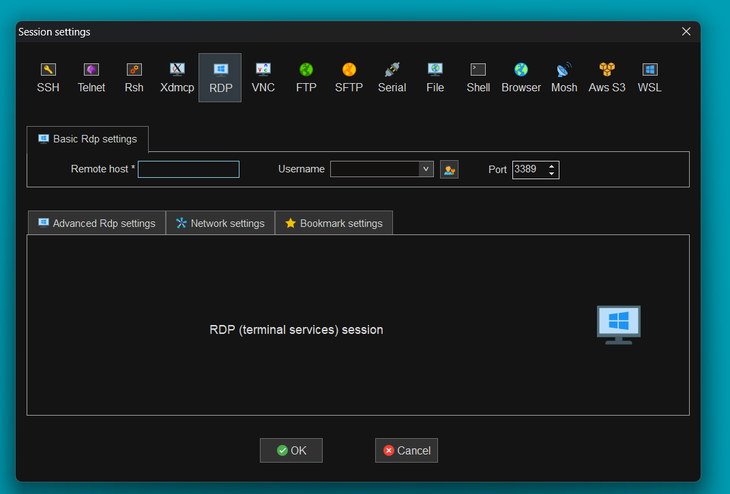Increase the Port number with up arrow
The height and width of the screenshot is (494, 730).
552,166
